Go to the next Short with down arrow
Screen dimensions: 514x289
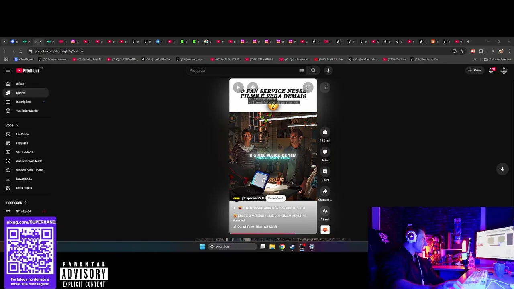(x=502, y=169)
